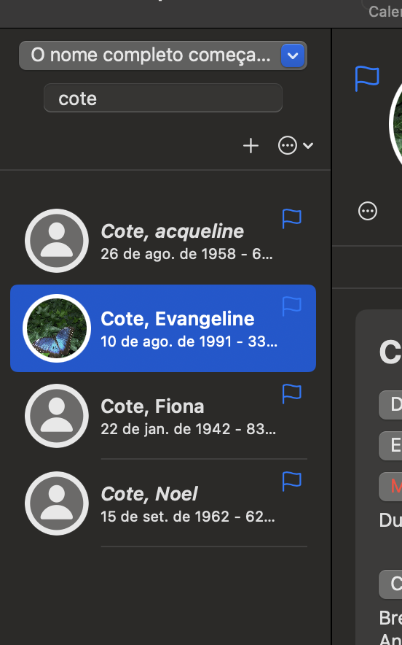Screen dimensions: 402x645
Task: Toggle the flag on Cote, Evangeline row
Action: coord(292,306)
